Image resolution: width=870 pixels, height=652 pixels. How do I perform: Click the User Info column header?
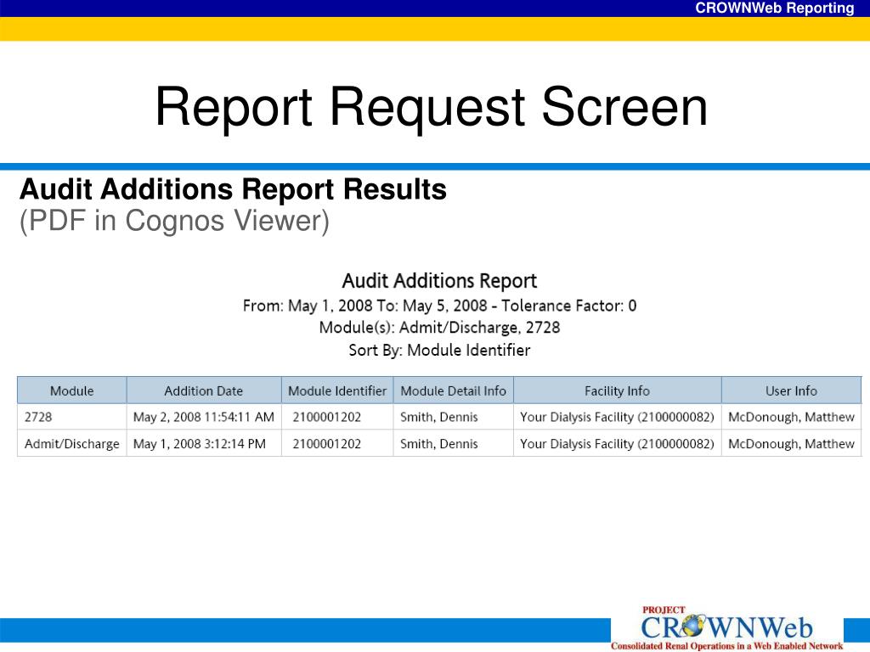tap(791, 391)
